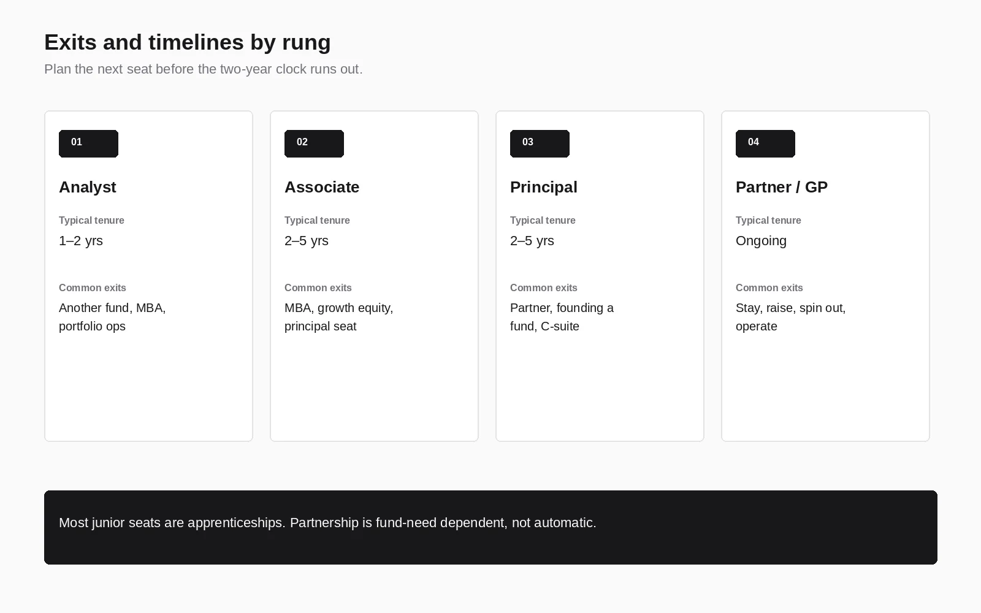Select the 04 badge on the Partner card
981x613 pixels.
[x=765, y=143]
